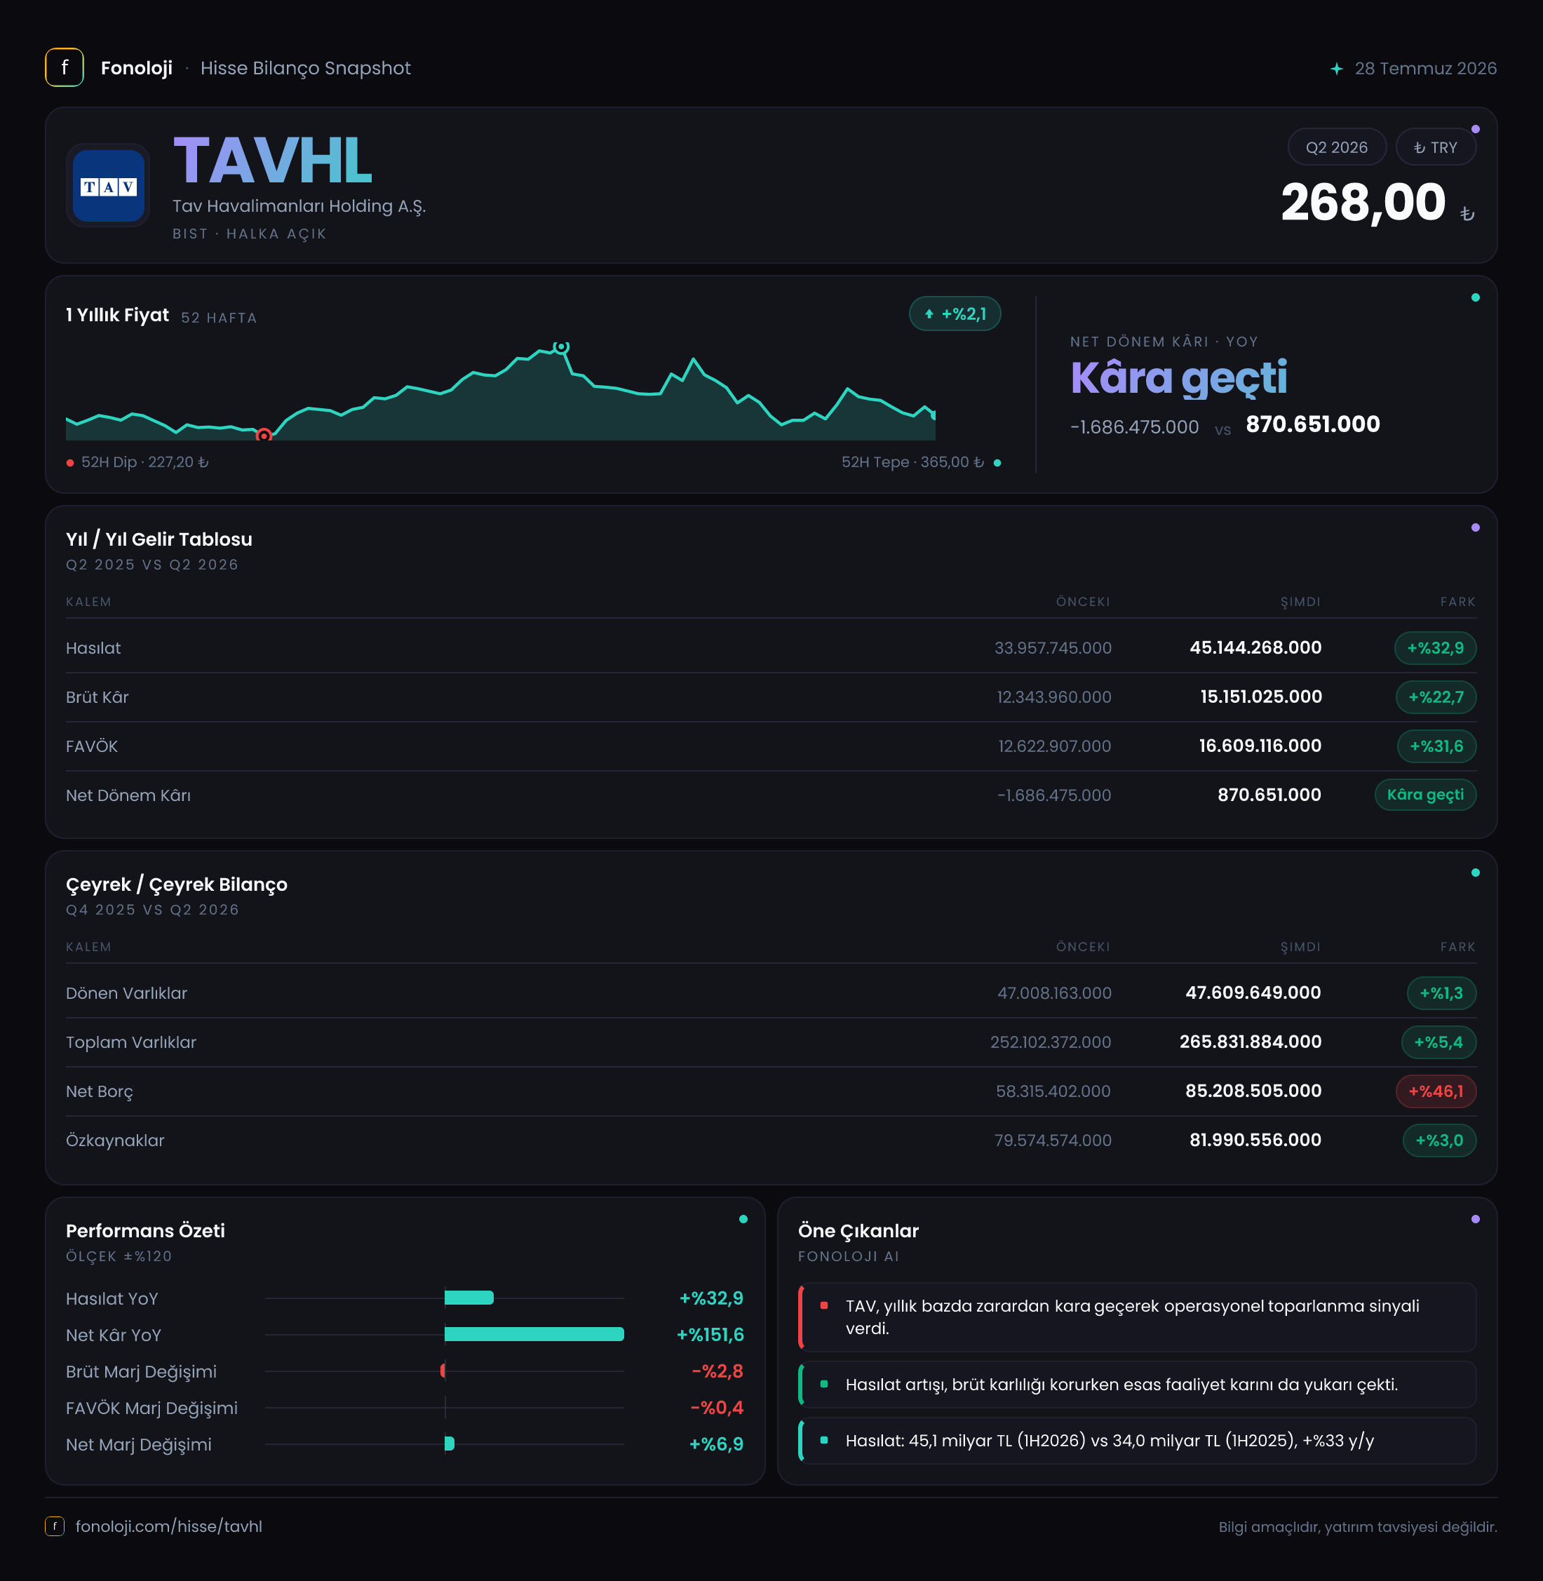Screen dimensions: 1543x1581
Task: Click the Brüt Marj Değişimi red bar
Action: coord(443,1371)
